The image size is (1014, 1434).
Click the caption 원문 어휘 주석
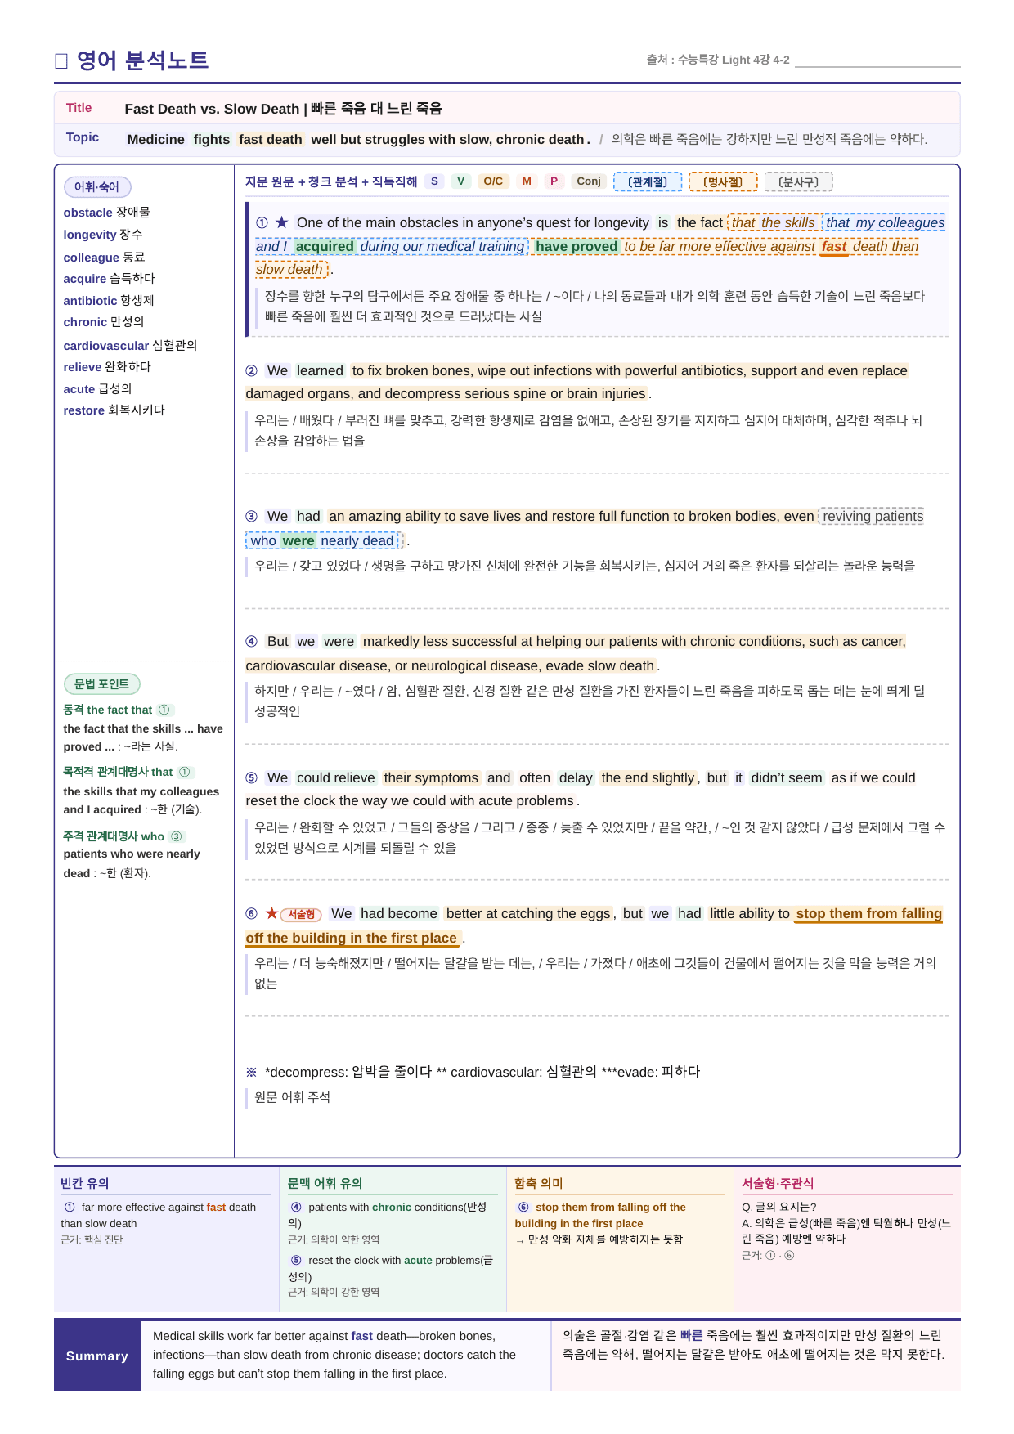(x=292, y=1097)
